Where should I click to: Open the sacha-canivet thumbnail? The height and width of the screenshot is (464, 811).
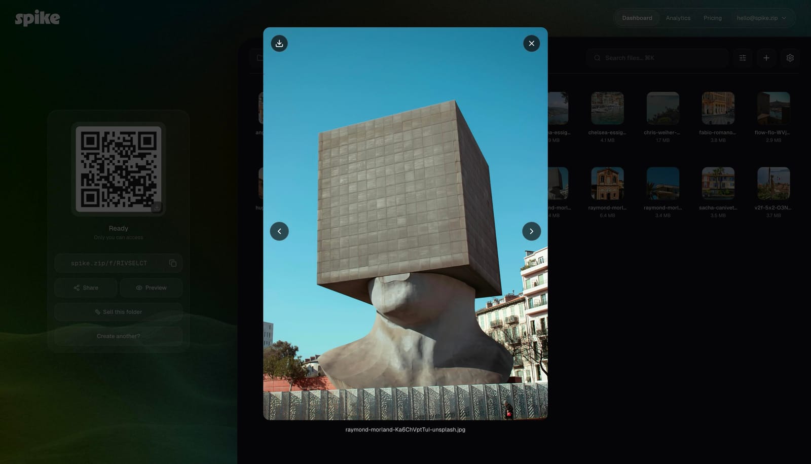click(x=718, y=183)
